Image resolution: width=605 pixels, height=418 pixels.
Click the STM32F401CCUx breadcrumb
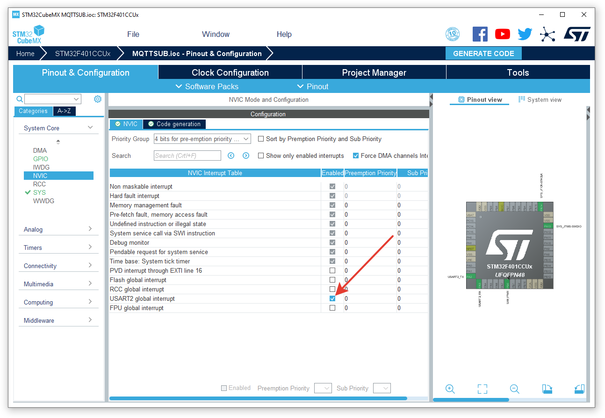pyautogui.click(x=83, y=53)
